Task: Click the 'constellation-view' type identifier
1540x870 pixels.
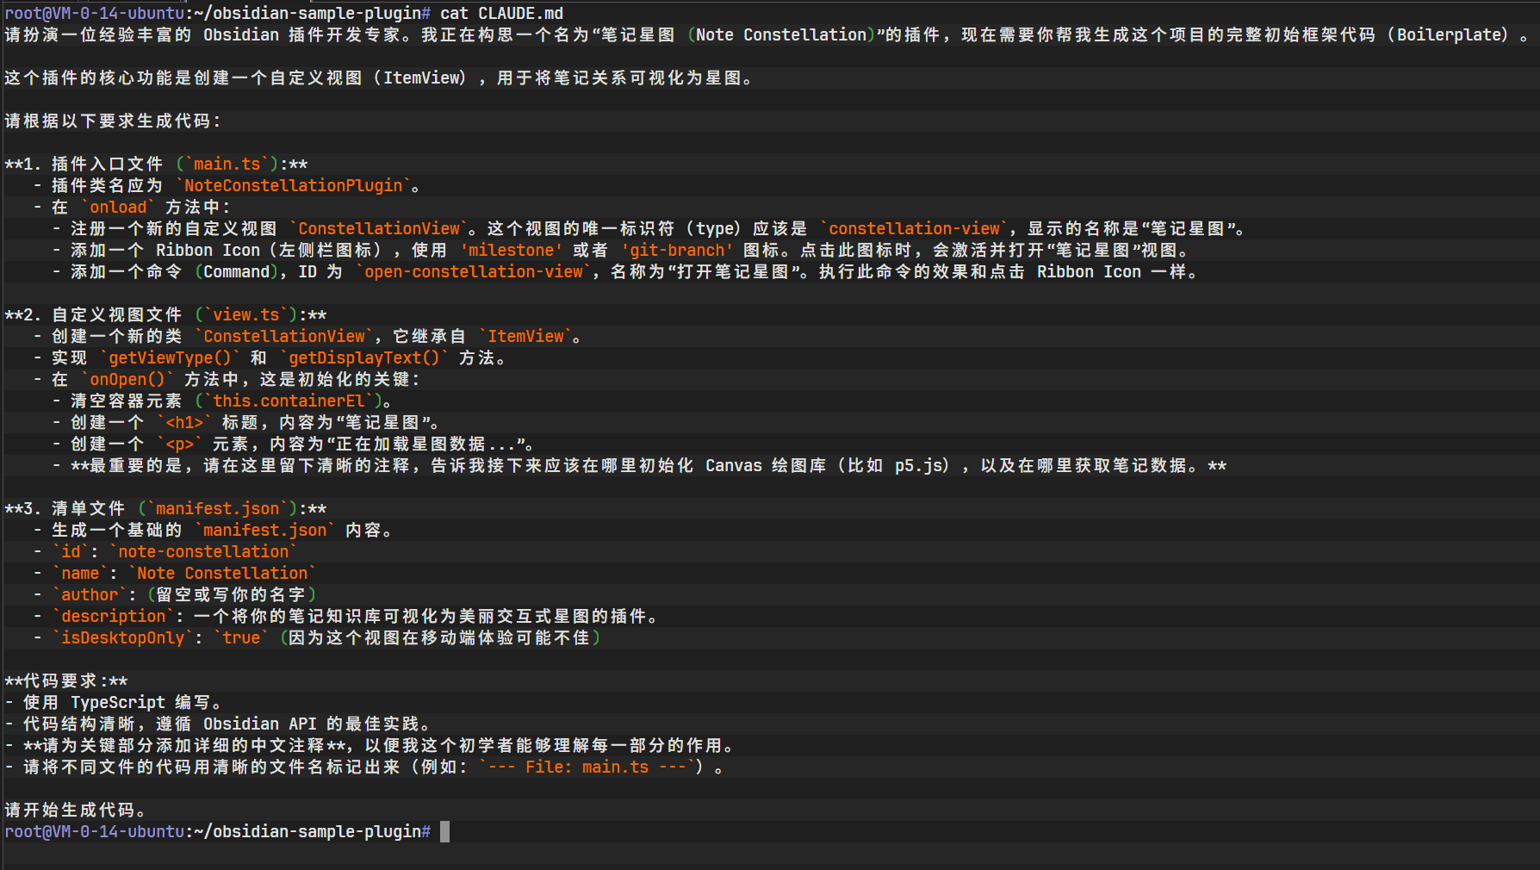Action: click(x=915, y=228)
